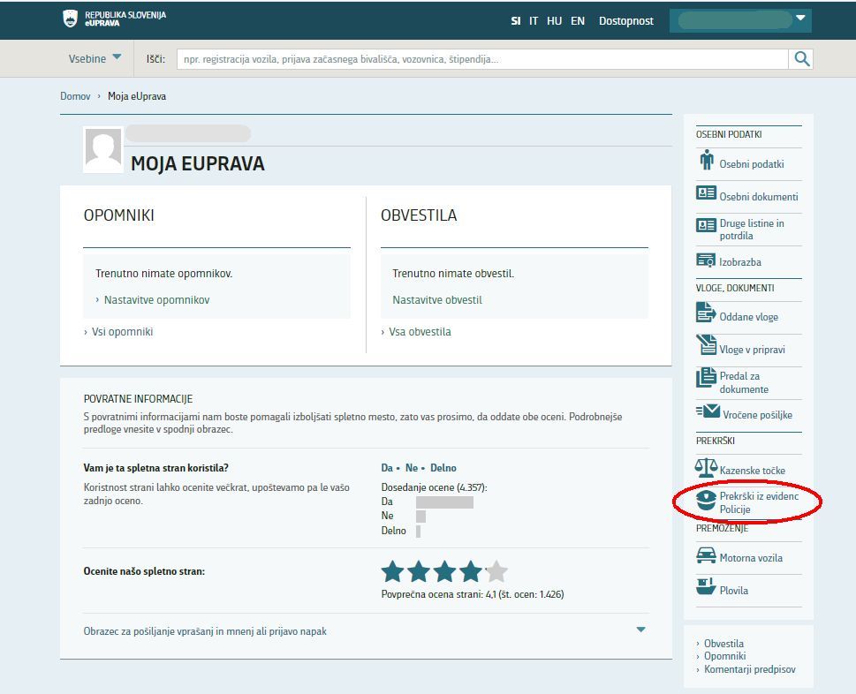Open Komentarji predpisov link
The height and width of the screenshot is (694, 856).
point(749,669)
